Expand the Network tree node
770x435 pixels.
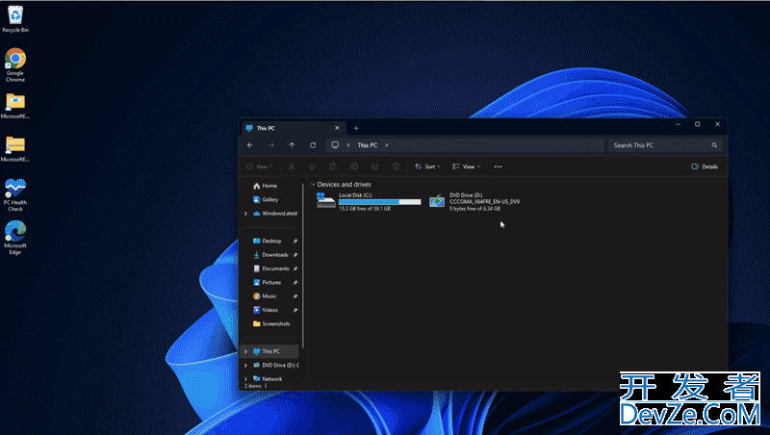(246, 379)
